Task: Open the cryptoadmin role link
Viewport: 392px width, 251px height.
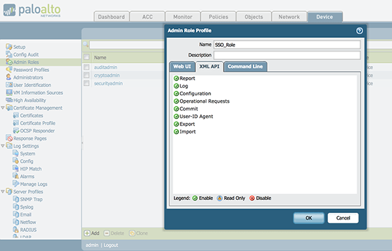Action: pos(106,75)
